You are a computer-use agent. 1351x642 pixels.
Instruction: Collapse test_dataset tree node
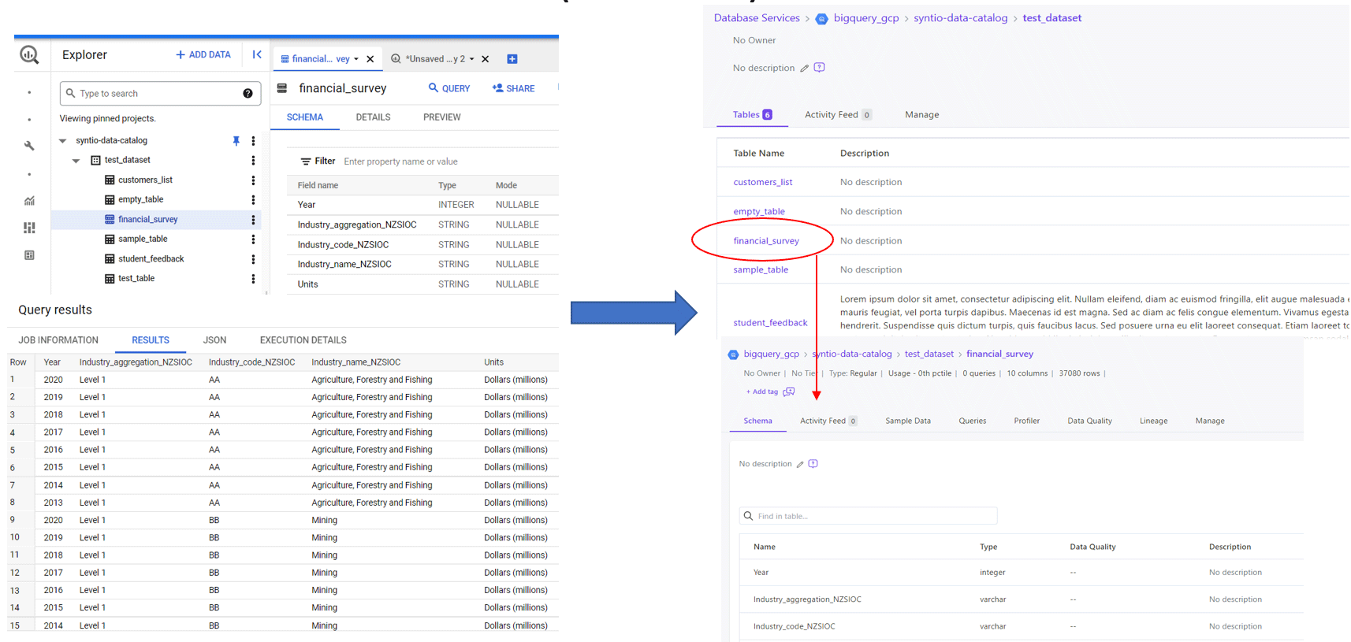point(76,161)
